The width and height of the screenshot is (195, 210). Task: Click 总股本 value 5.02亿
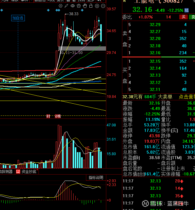click(x=153, y=152)
